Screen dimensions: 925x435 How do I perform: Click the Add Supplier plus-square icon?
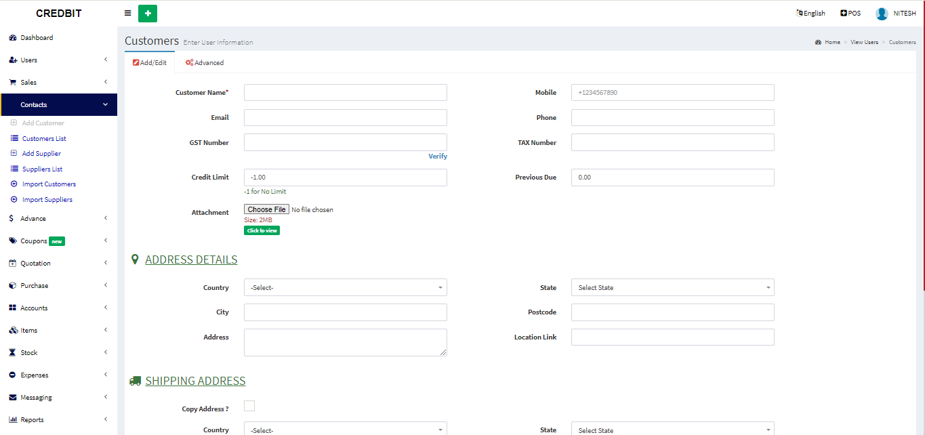point(14,154)
